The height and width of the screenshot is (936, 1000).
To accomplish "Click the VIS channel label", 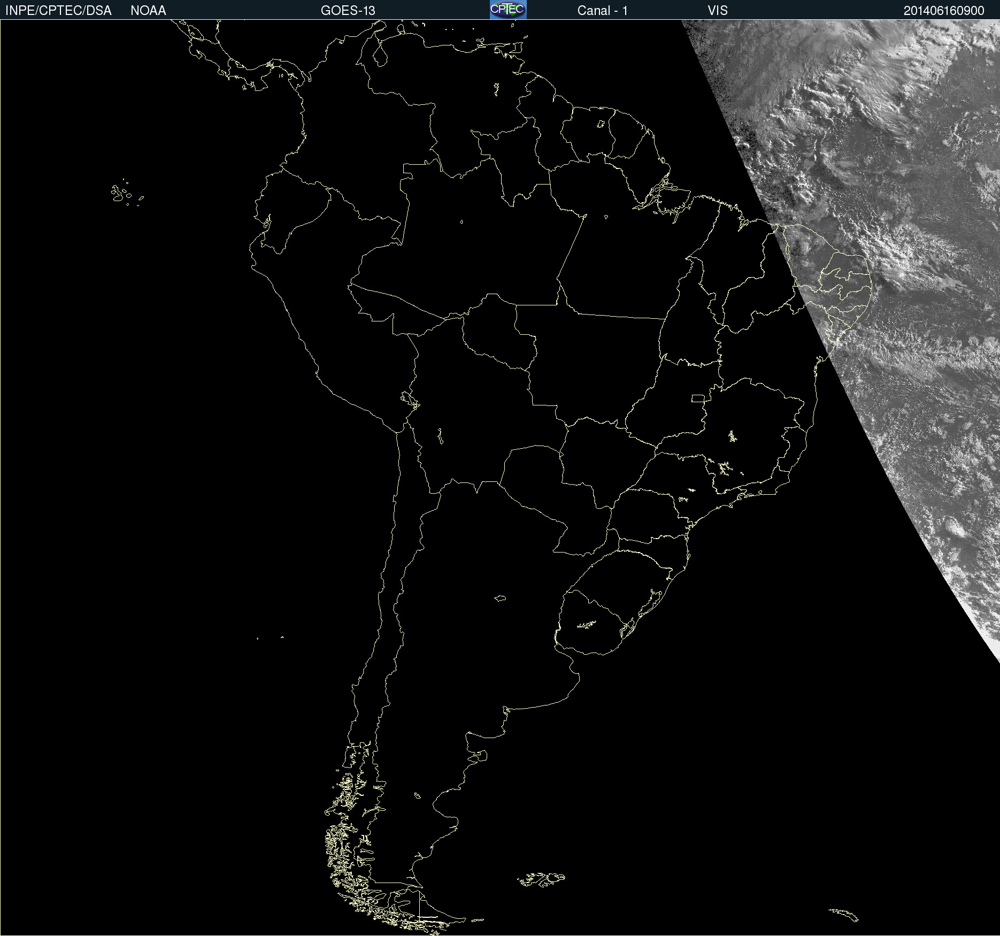I will pyautogui.click(x=718, y=11).
